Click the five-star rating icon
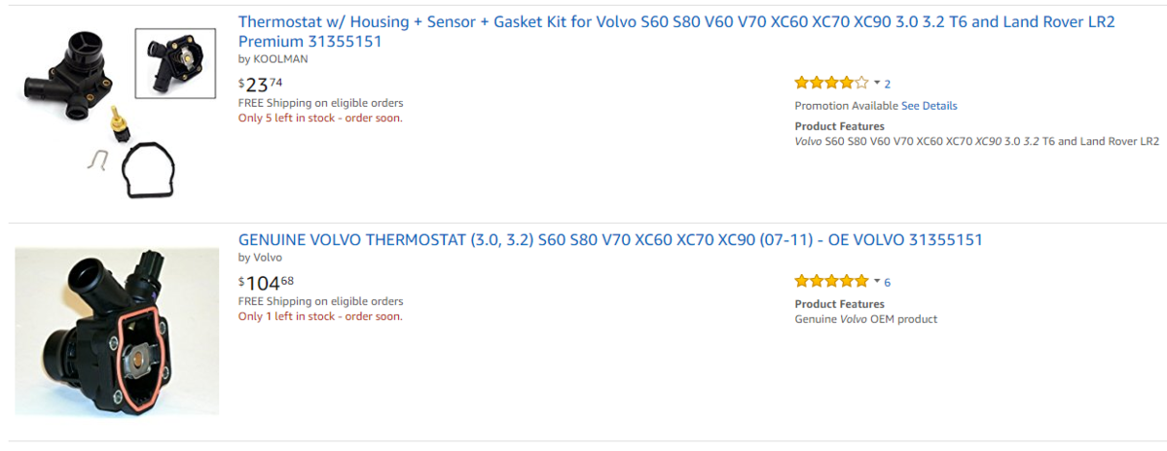 tap(831, 282)
